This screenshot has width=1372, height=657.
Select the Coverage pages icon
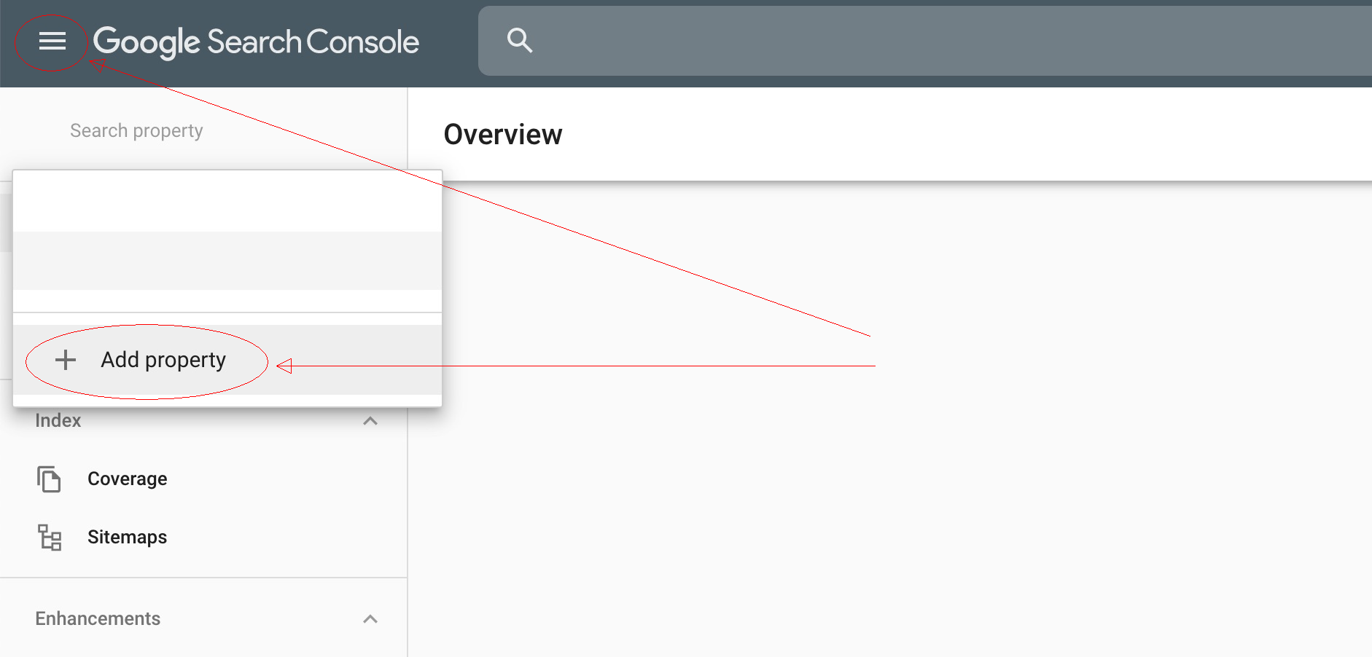click(50, 479)
